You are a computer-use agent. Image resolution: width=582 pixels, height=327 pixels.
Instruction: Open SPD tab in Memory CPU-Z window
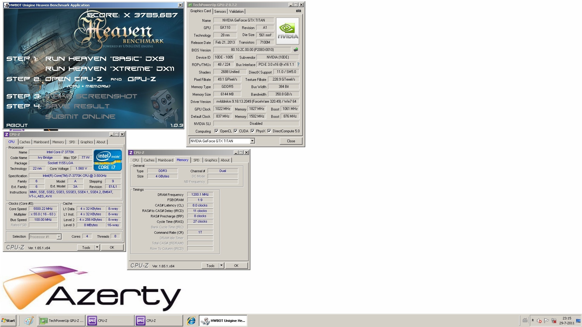[196, 160]
